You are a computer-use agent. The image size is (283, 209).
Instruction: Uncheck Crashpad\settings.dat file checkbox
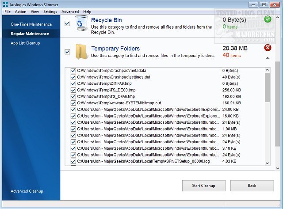73,77
